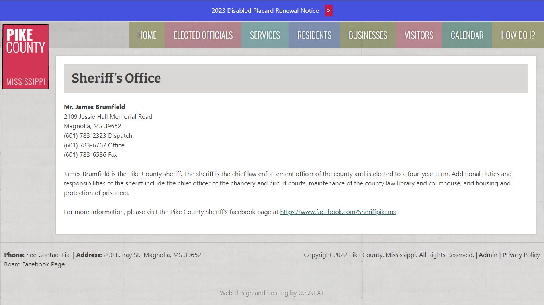Viewport: 544px width, 305px height.
Task: Open the Residents menu
Action: pos(314,35)
